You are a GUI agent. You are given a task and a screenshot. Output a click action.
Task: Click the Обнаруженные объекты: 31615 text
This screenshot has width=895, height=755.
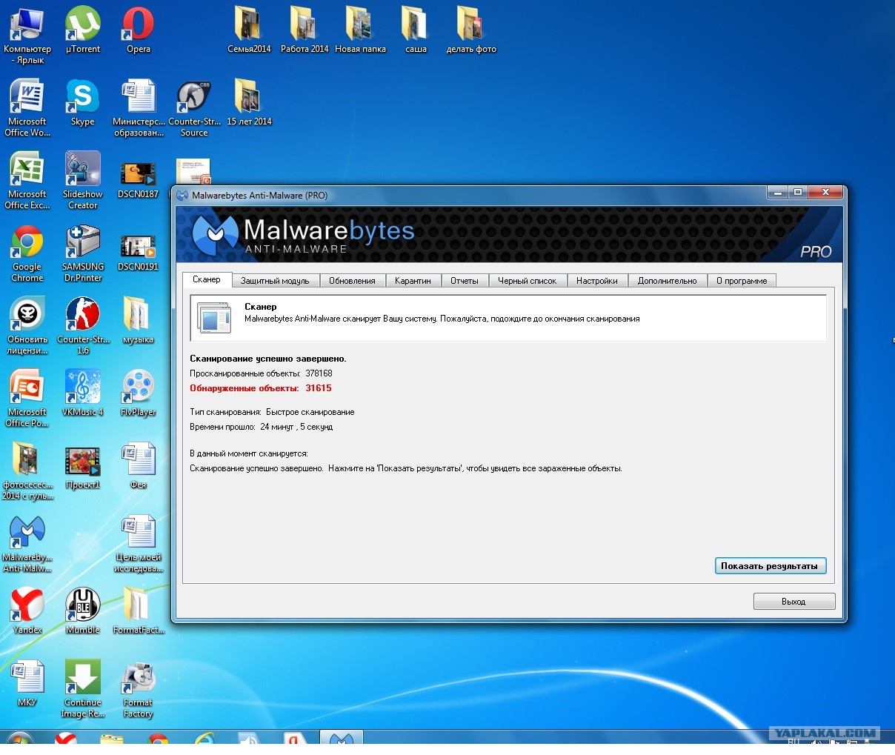(261, 388)
